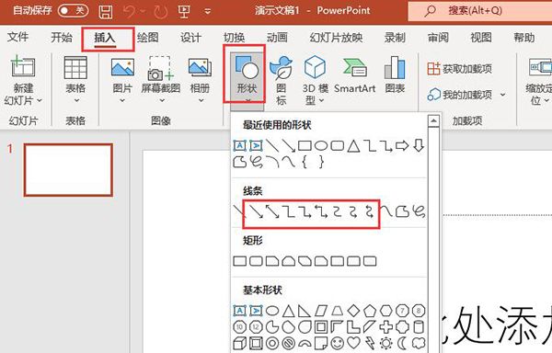
Task: Open the 文件 tab
Action: [x=17, y=37]
